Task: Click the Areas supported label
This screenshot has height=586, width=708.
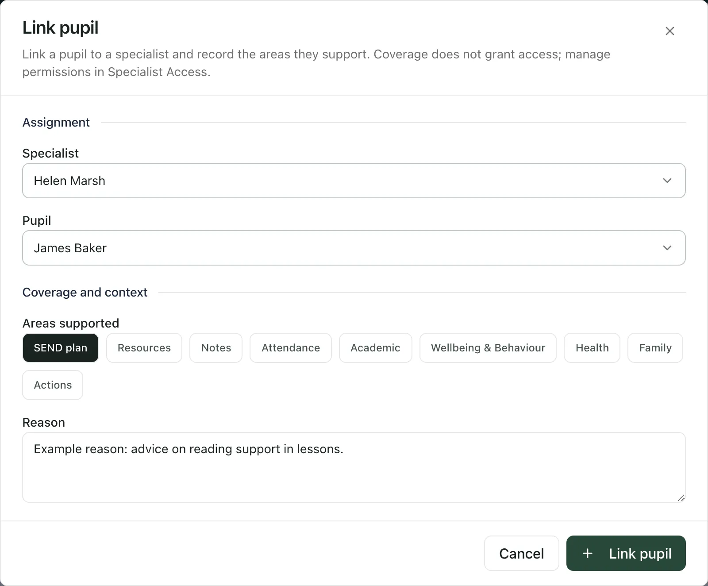Action: click(x=71, y=323)
